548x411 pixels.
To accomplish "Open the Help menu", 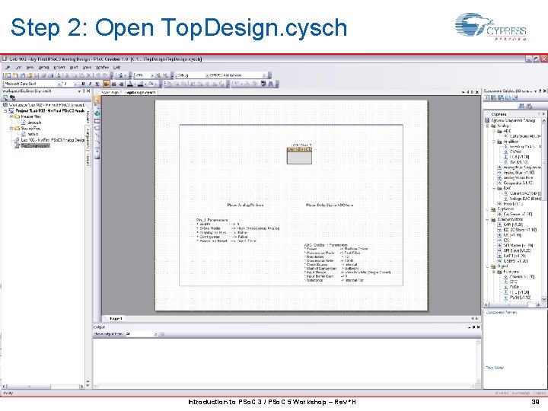I will pyautogui.click(x=116, y=68).
